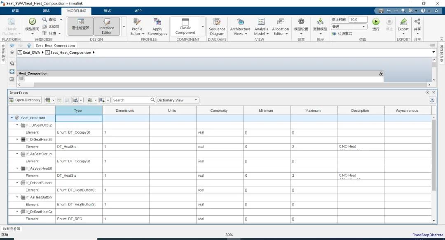Open the Dictionary View dropdown
Image resolution: width=445 pixels, height=240 pixels.
click(177, 100)
